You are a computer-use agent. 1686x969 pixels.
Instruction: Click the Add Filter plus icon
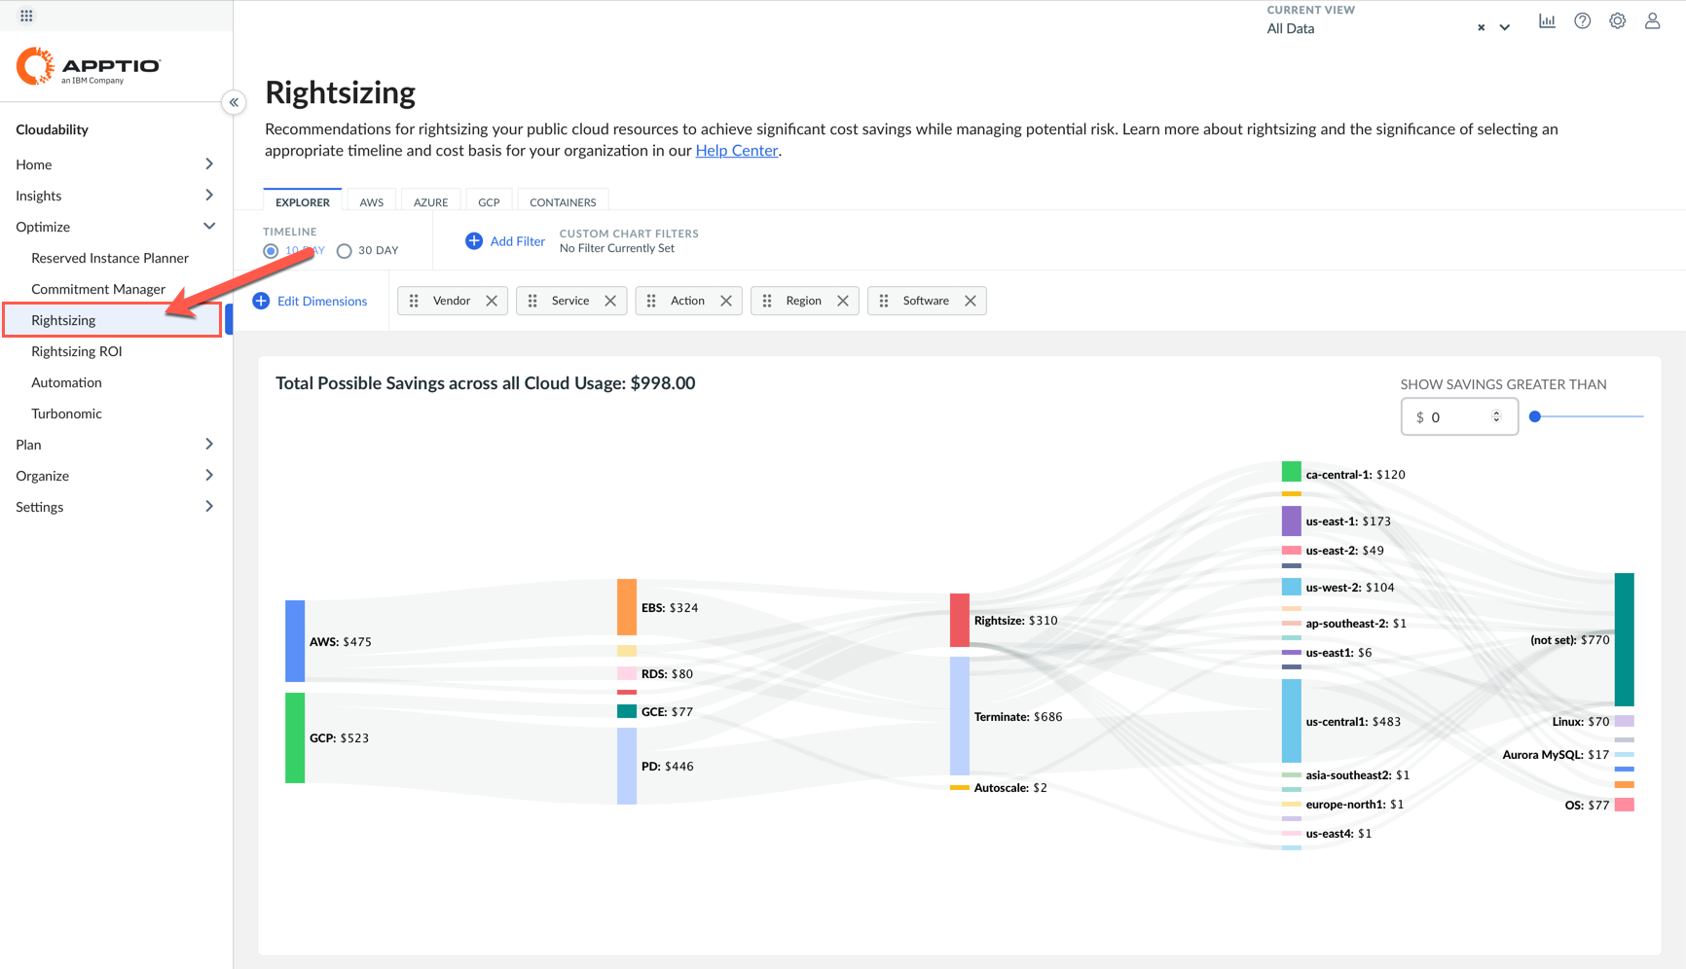click(474, 241)
